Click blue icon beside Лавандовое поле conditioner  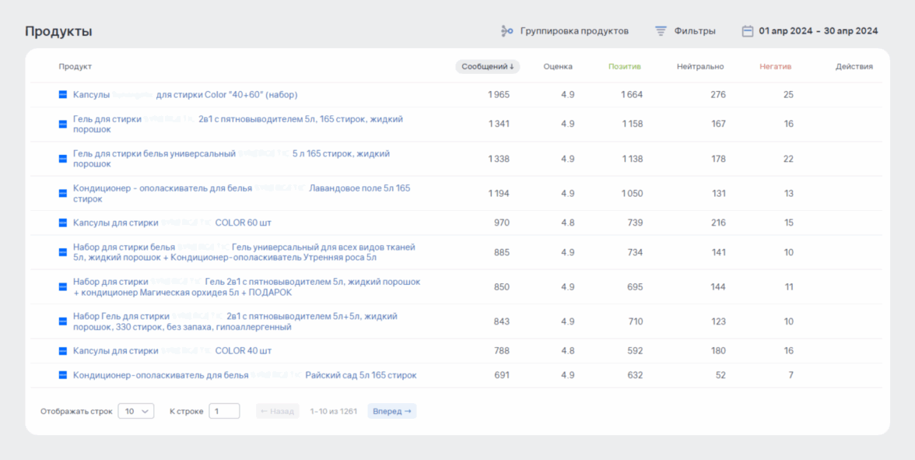[x=63, y=193]
